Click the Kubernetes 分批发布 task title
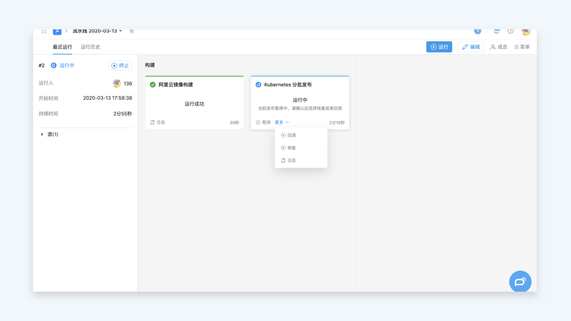This screenshot has height=321, width=571. point(288,85)
